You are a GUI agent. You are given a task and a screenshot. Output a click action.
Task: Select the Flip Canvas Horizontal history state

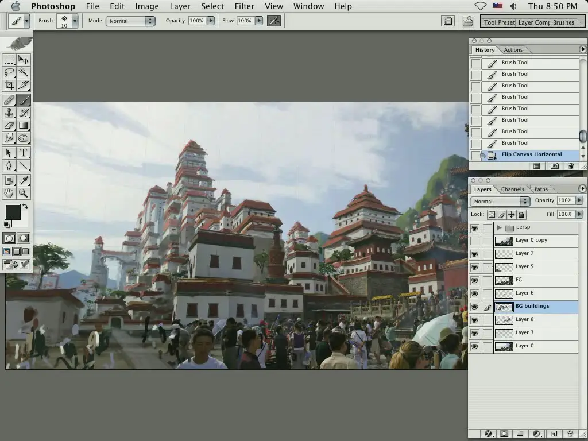[x=530, y=154]
